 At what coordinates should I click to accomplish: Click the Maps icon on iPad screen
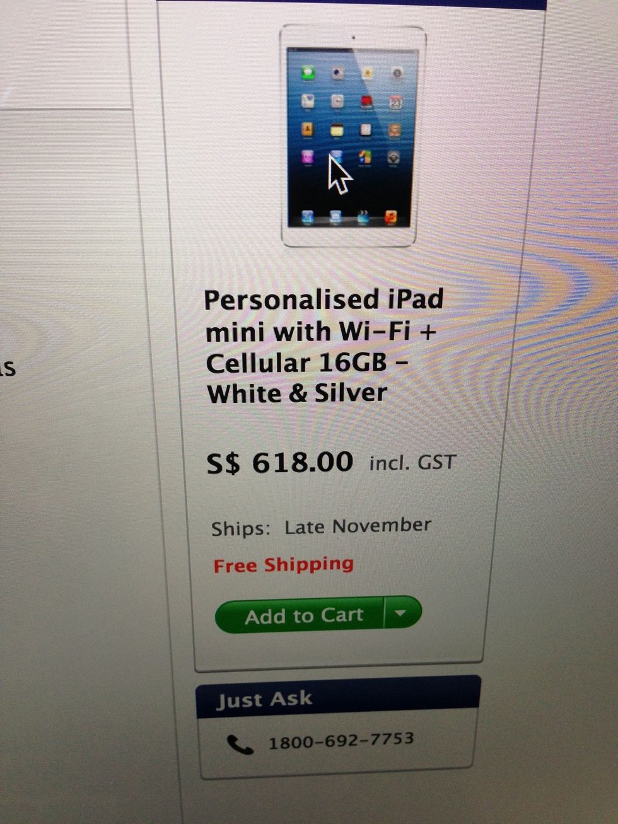pyautogui.click(x=308, y=101)
